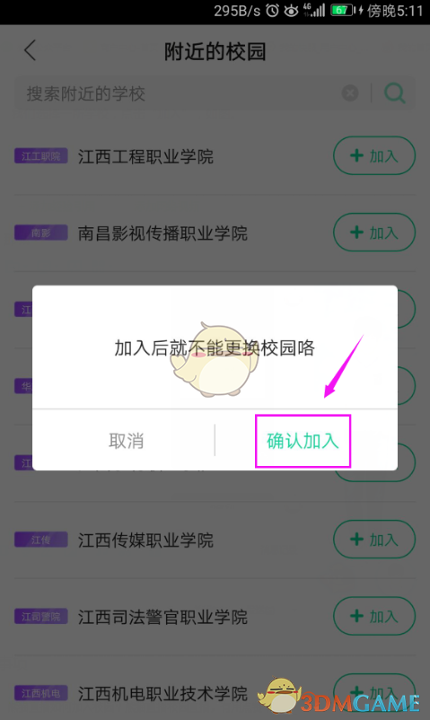Join 江西司法警官职业学院 with 加入 button
Screen dimensions: 430x720
(374, 616)
